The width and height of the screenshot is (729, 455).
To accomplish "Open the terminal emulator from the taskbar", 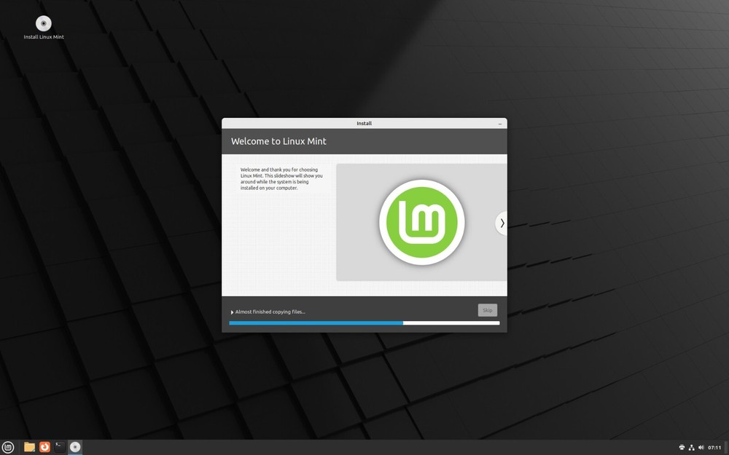I will 59,446.
